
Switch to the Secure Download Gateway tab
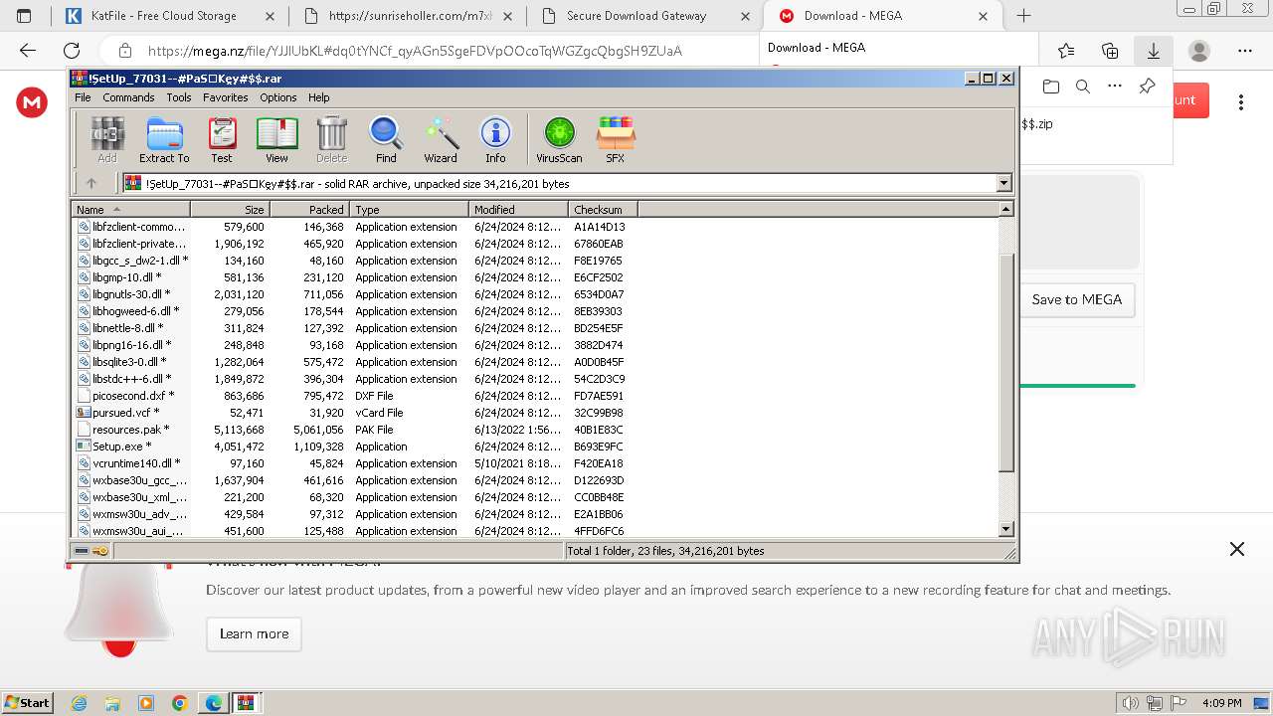645,16
